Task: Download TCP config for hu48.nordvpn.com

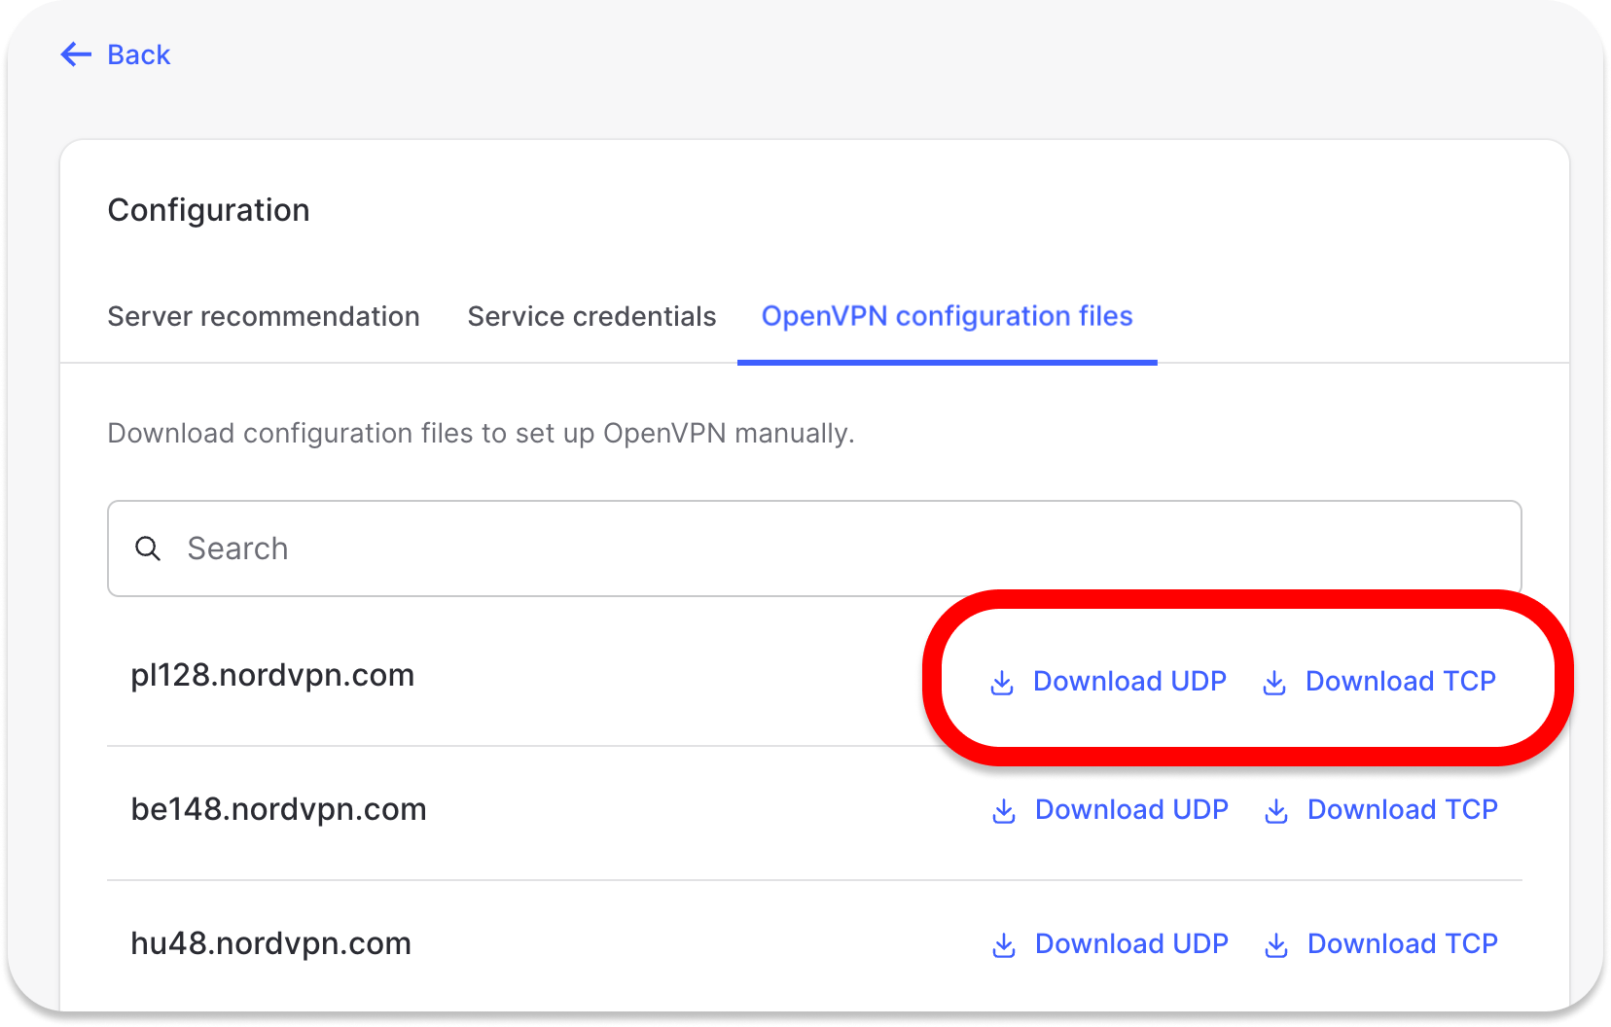Action: click(x=1402, y=943)
